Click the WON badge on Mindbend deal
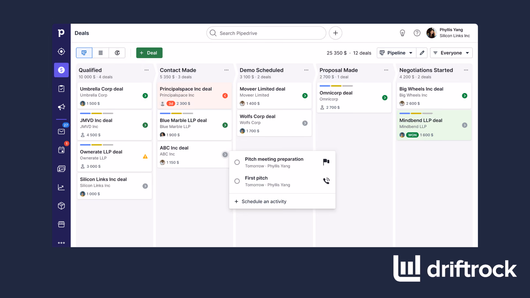The height and width of the screenshot is (298, 530). coord(412,135)
